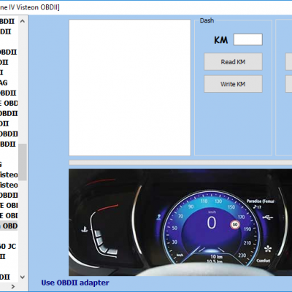Click the list's horizontal scroll right arrow
292x292 pixels.
pyautogui.click(x=13, y=286)
